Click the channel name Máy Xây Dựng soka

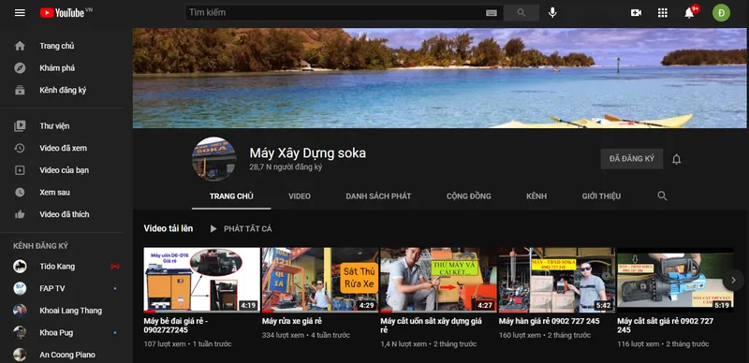308,152
